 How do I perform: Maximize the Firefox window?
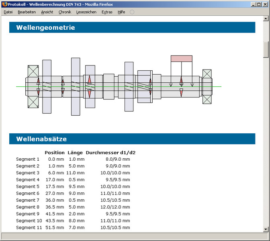[258, 4]
